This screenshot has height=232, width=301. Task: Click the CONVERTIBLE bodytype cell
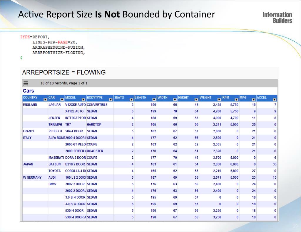97,105
